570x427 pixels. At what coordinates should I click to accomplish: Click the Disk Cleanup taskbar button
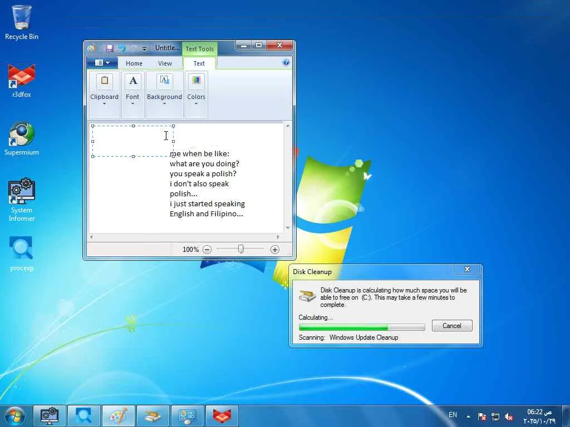click(x=153, y=416)
